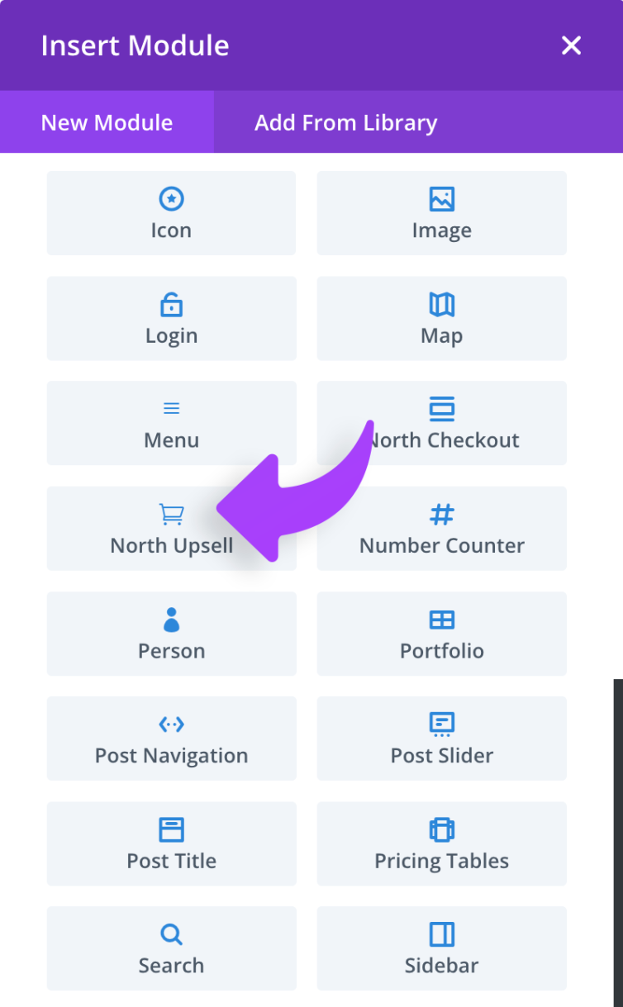Click the Image module picture icon
Viewport: 623px width, 1007px height.
(x=441, y=198)
